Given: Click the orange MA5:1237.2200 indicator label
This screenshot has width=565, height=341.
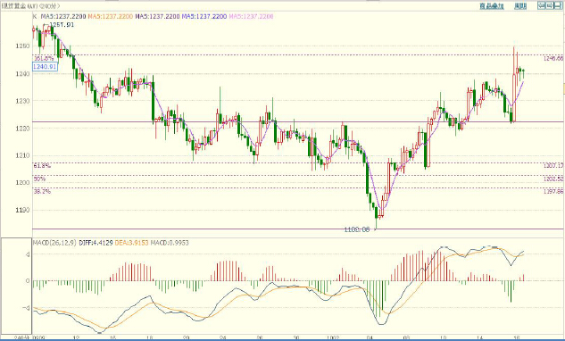Looking at the screenshot, I should tap(111, 16).
